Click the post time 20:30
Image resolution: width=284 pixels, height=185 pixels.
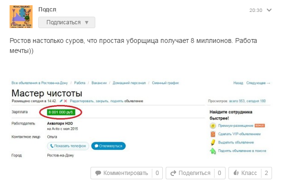[x=256, y=10]
